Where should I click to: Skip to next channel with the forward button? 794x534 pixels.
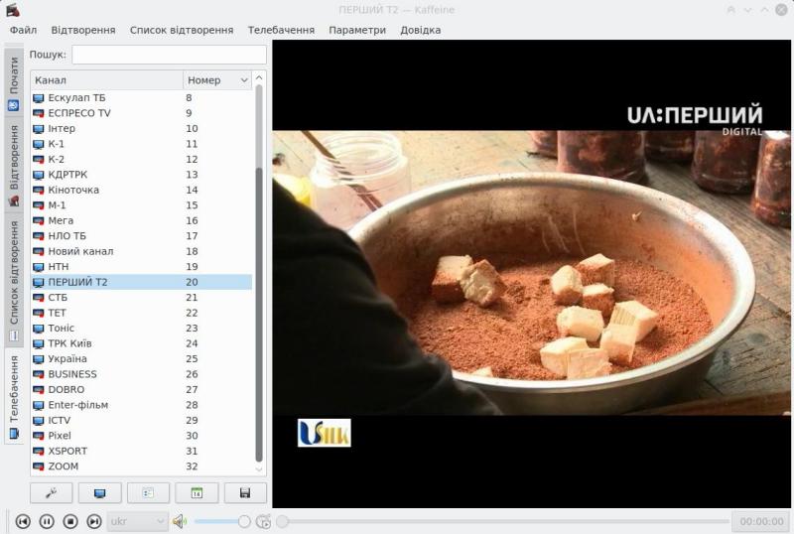click(94, 521)
